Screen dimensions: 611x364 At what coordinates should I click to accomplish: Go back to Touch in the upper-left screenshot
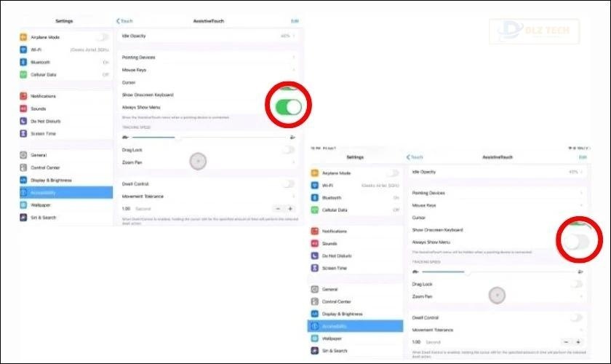pos(125,21)
